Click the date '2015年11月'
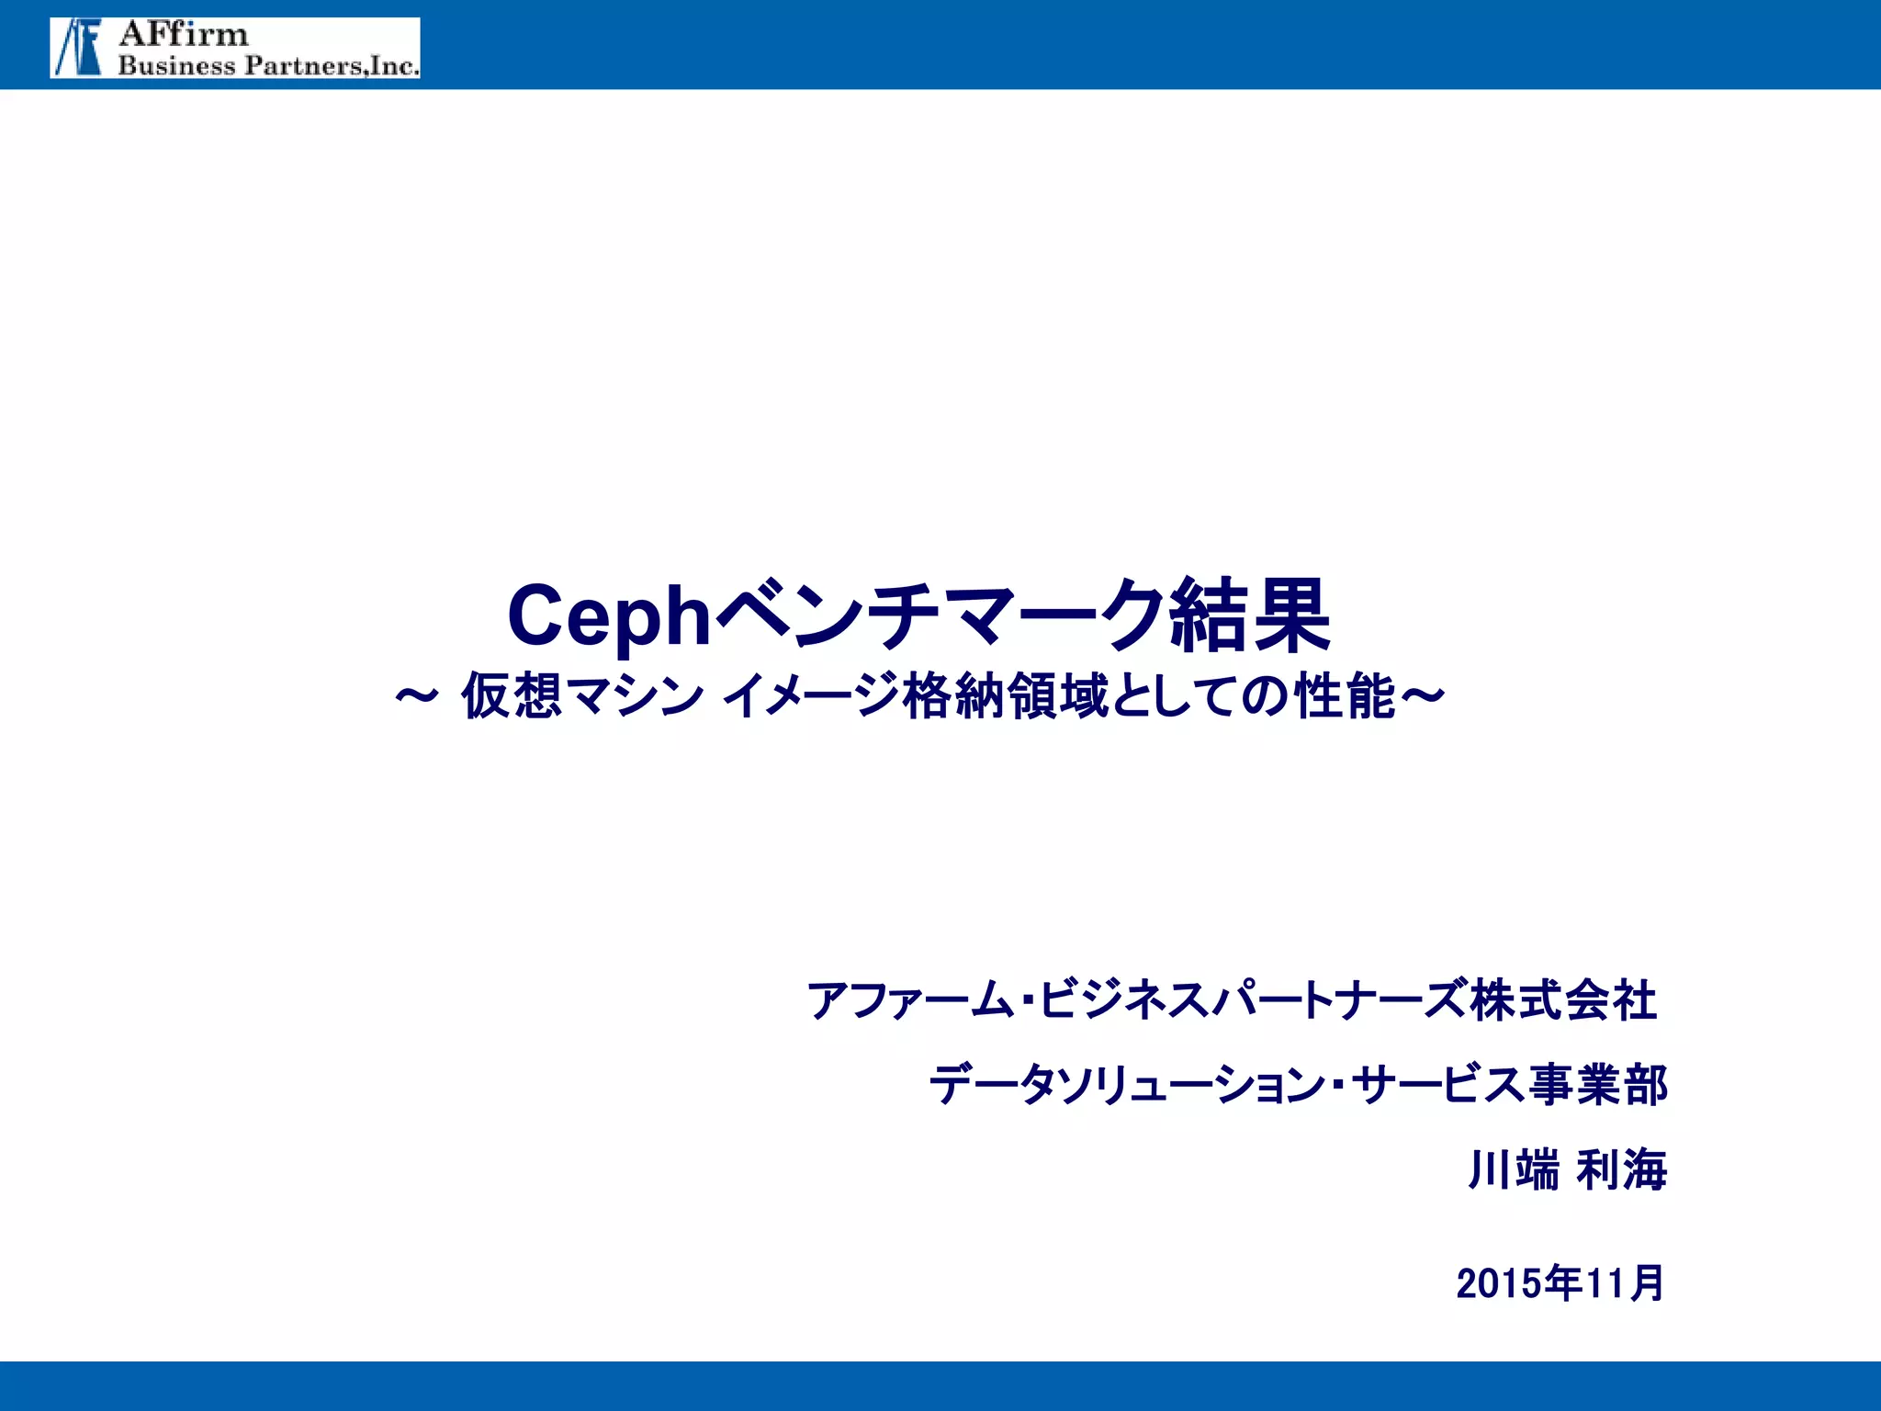The width and height of the screenshot is (1881, 1411). pos(1560,1283)
